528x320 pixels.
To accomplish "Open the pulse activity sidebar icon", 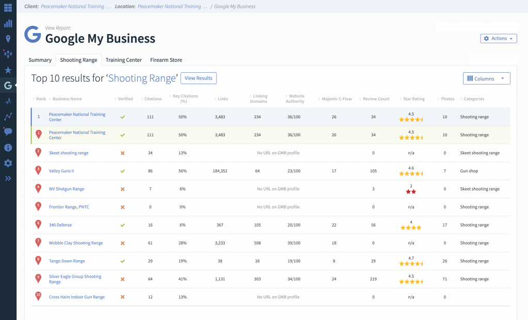I will click(8, 101).
